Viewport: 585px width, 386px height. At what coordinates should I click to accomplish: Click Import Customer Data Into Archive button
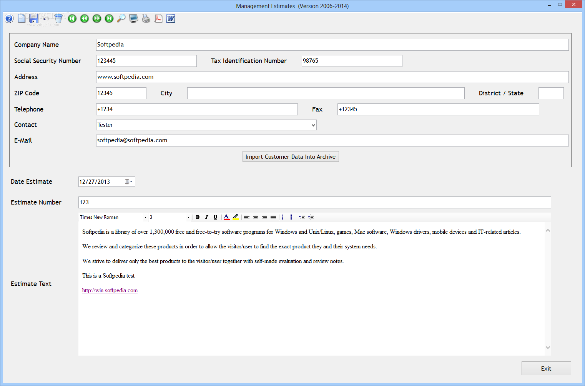pos(291,156)
